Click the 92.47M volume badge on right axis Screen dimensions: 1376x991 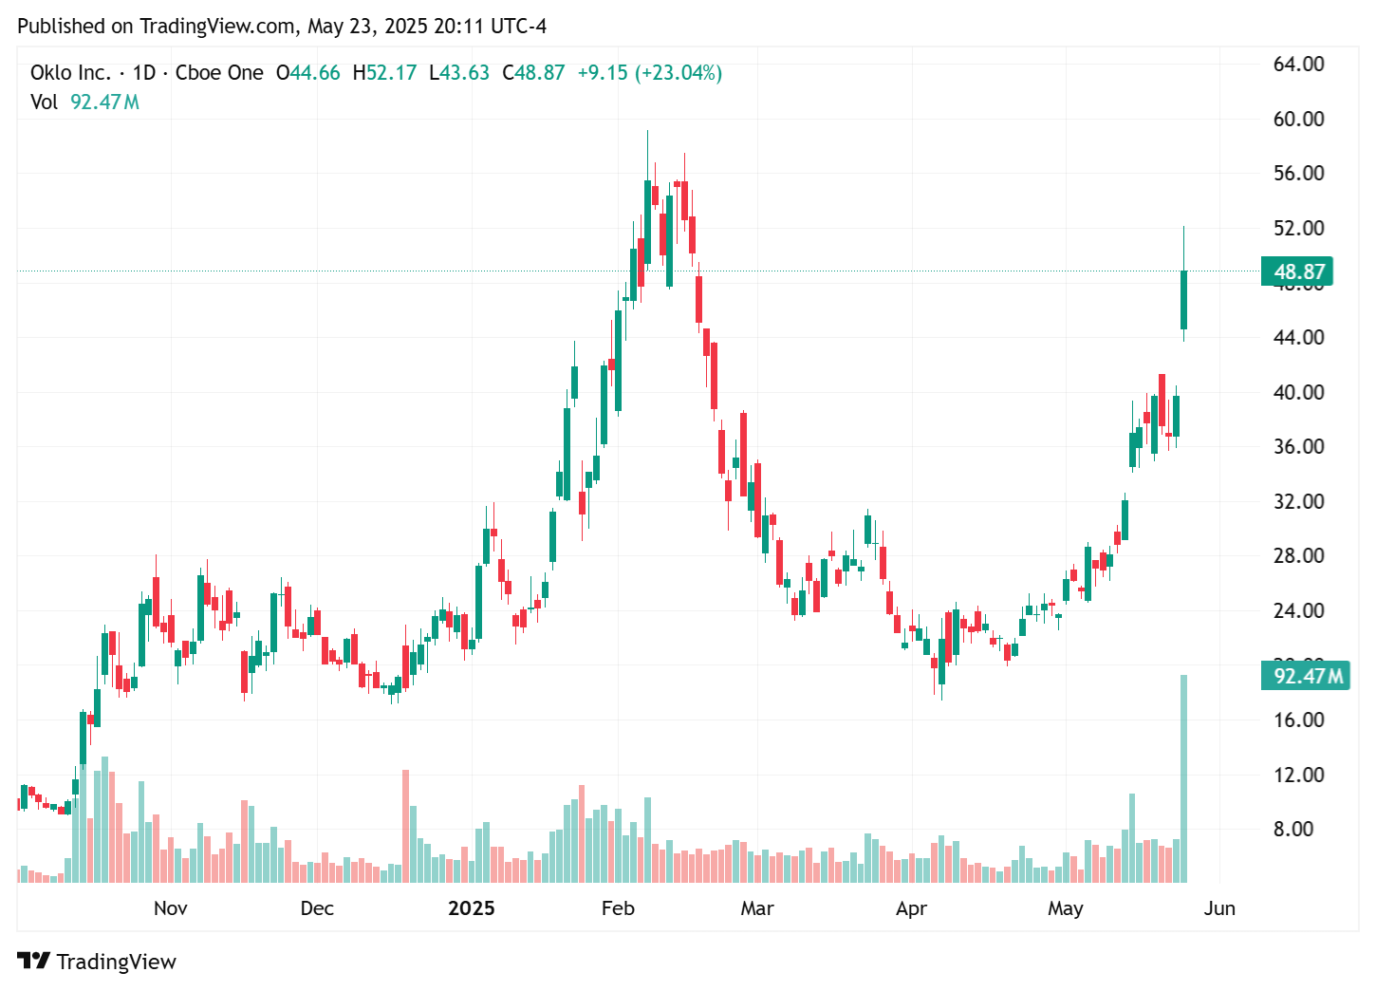[x=1305, y=676]
